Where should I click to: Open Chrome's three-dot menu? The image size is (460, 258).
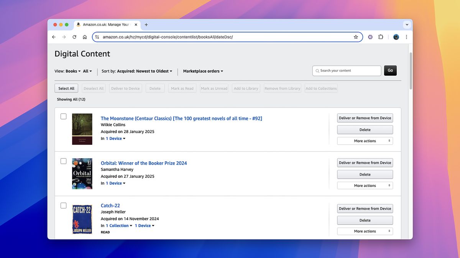[x=406, y=37]
